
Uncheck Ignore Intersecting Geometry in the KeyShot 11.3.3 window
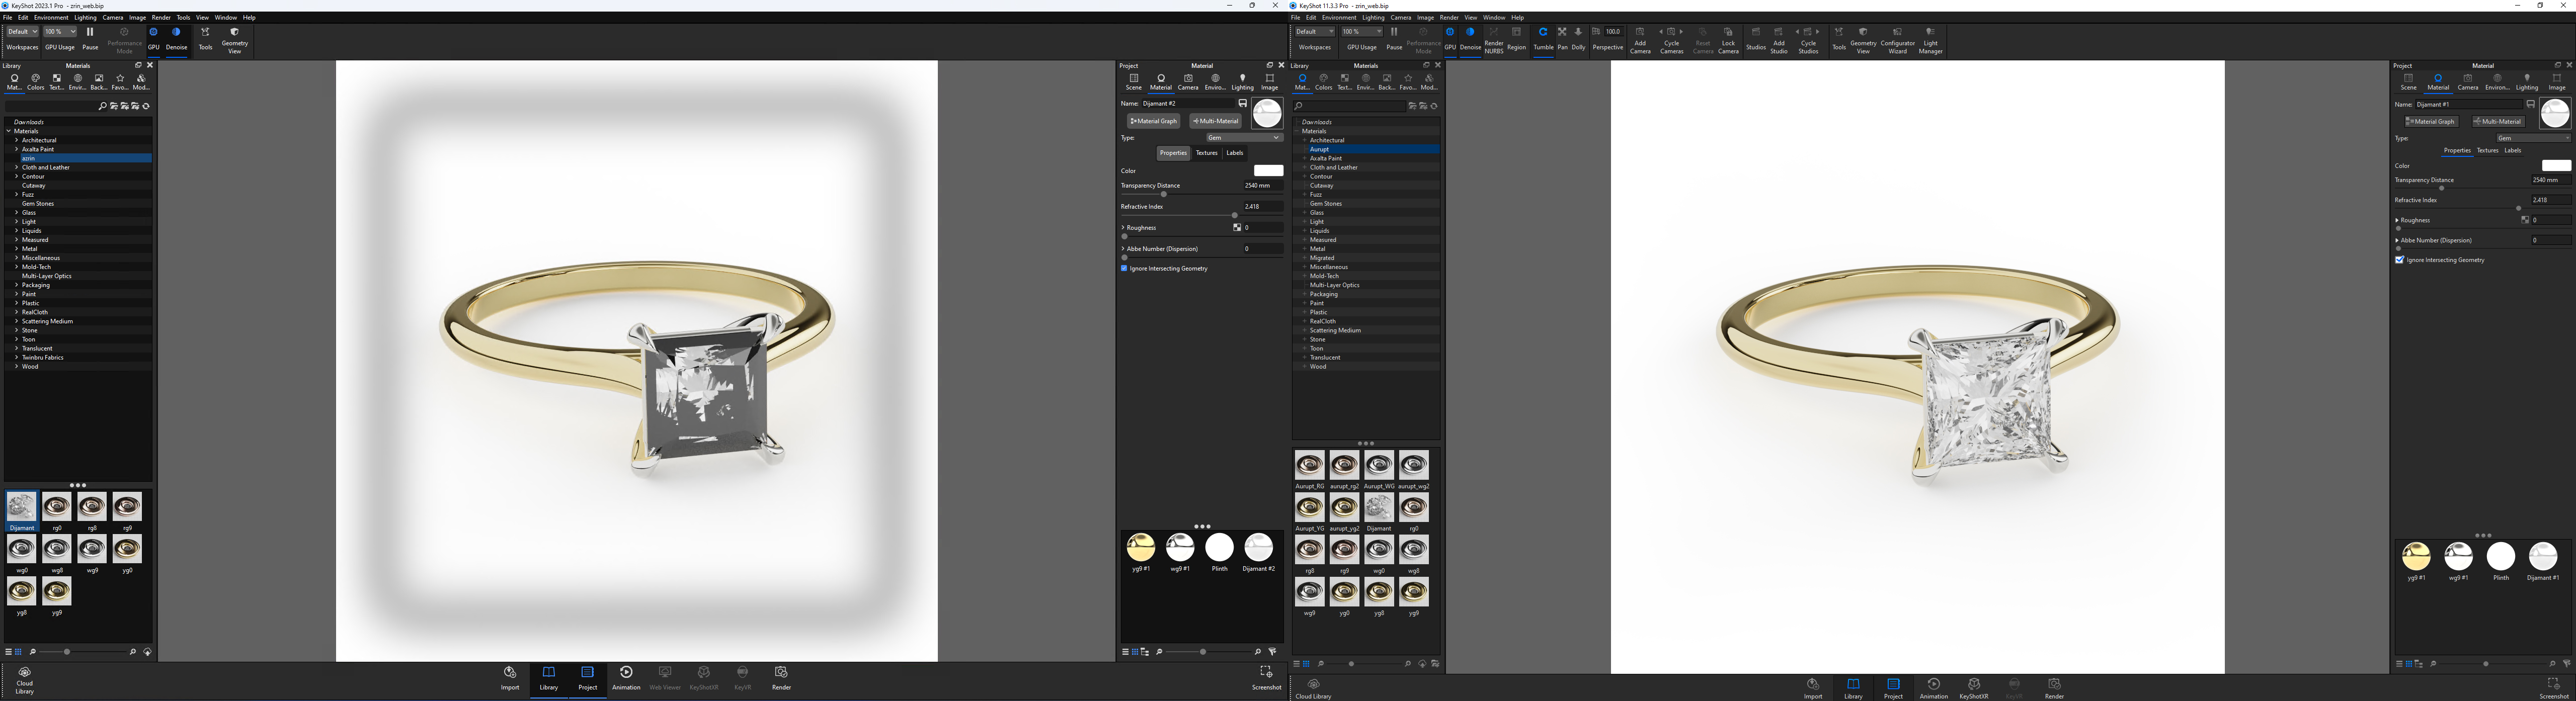coord(2399,260)
